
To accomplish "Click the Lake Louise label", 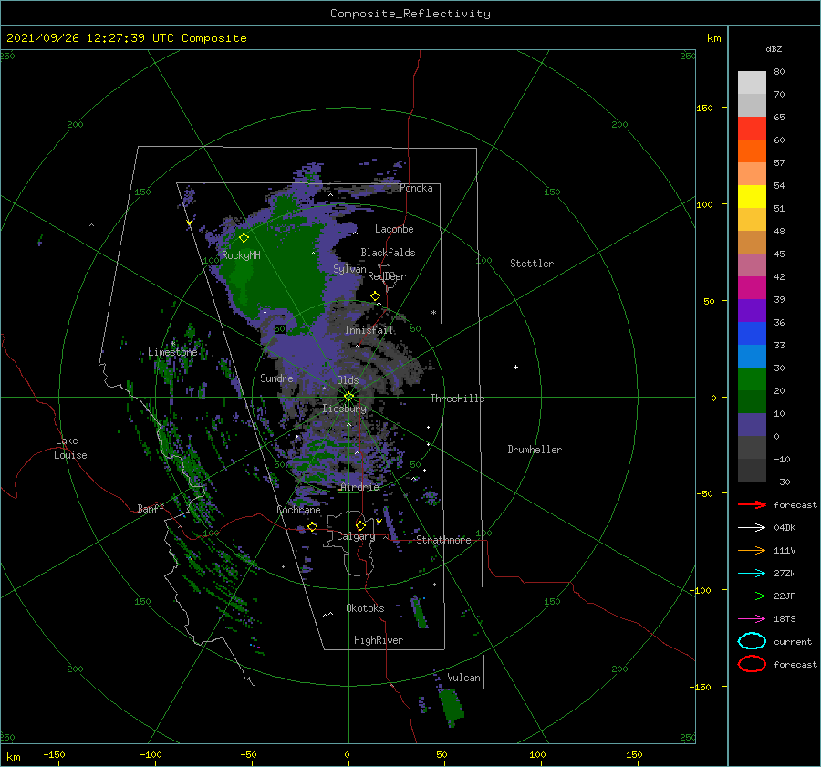I will 70,448.
